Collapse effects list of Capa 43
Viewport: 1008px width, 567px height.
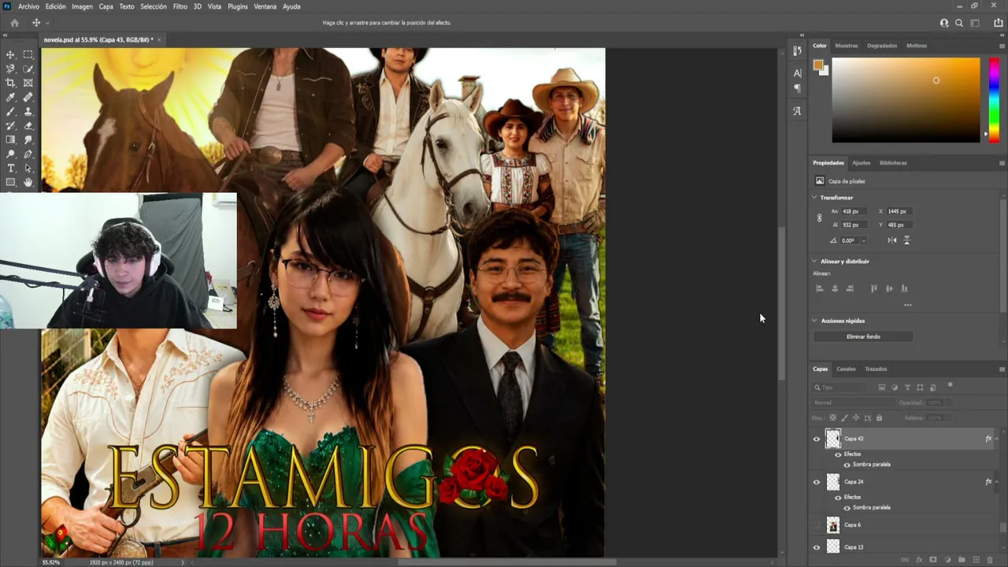pyautogui.click(x=996, y=439)
